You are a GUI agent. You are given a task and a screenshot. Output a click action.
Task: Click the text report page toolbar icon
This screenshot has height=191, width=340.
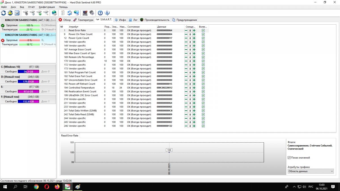pos(63,13)
